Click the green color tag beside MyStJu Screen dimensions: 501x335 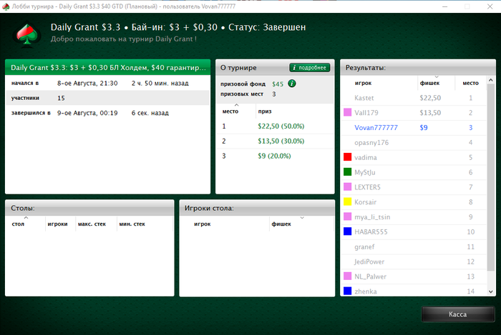347,172
